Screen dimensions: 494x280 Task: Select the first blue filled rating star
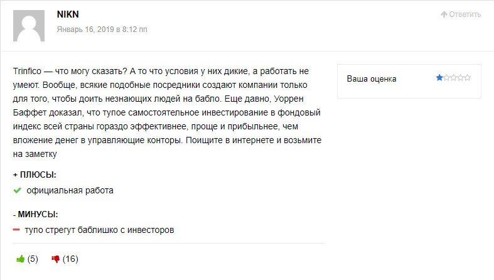(x=439, y=77)
